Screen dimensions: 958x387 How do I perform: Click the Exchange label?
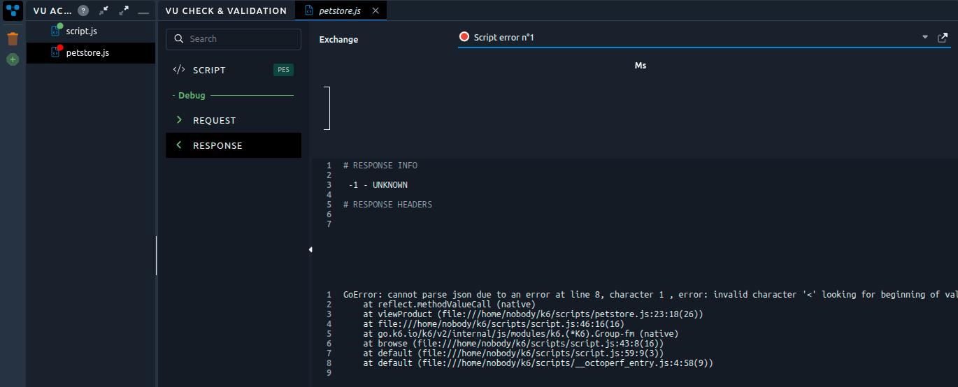(x=338, y=40)
